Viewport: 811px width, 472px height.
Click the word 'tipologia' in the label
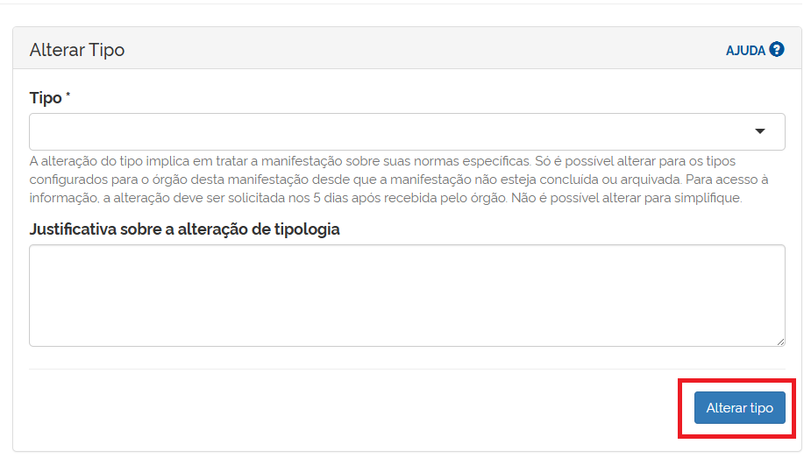(308, 229)
